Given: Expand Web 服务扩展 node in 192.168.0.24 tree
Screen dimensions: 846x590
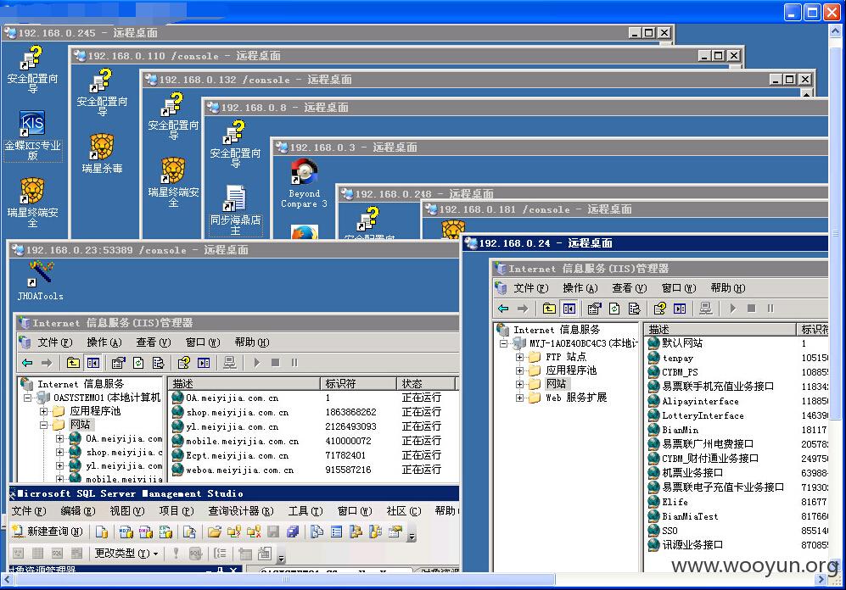Looking at the screenshot, I should point(519,398).
